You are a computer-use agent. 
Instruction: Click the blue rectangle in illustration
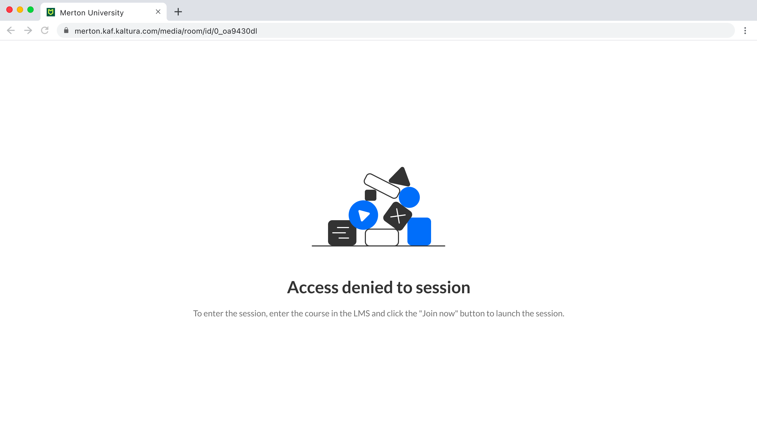[x=419, y=231]
